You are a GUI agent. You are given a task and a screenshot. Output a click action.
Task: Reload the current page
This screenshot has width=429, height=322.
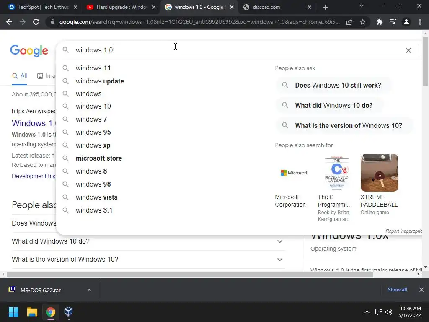36,22
